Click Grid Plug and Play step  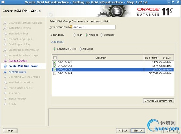[19, 44]
